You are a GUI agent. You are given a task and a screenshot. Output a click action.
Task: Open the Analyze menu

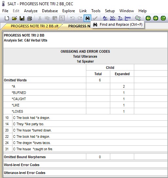[31, 11]
